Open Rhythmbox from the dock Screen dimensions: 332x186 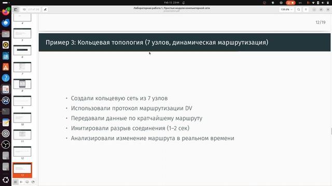point(6,45)
